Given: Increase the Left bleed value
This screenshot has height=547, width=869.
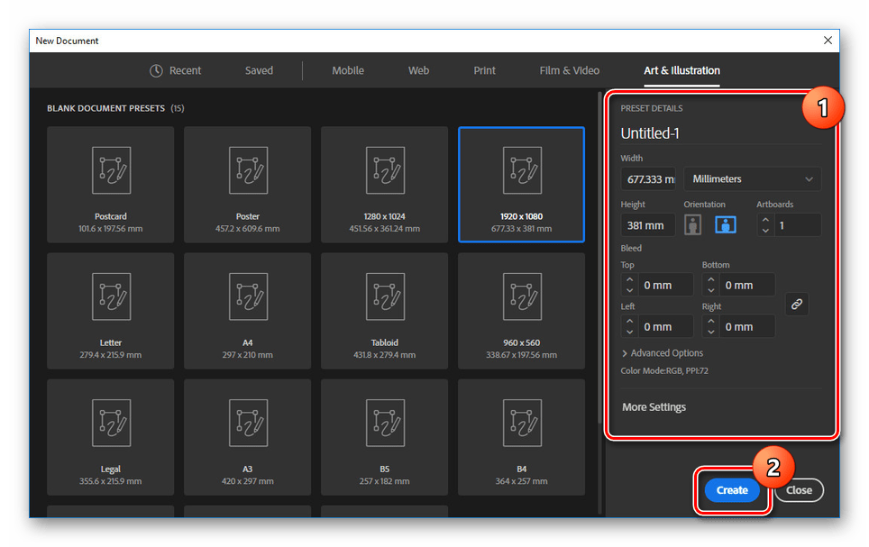Looking at the screenshot, I should click(629, 321).
